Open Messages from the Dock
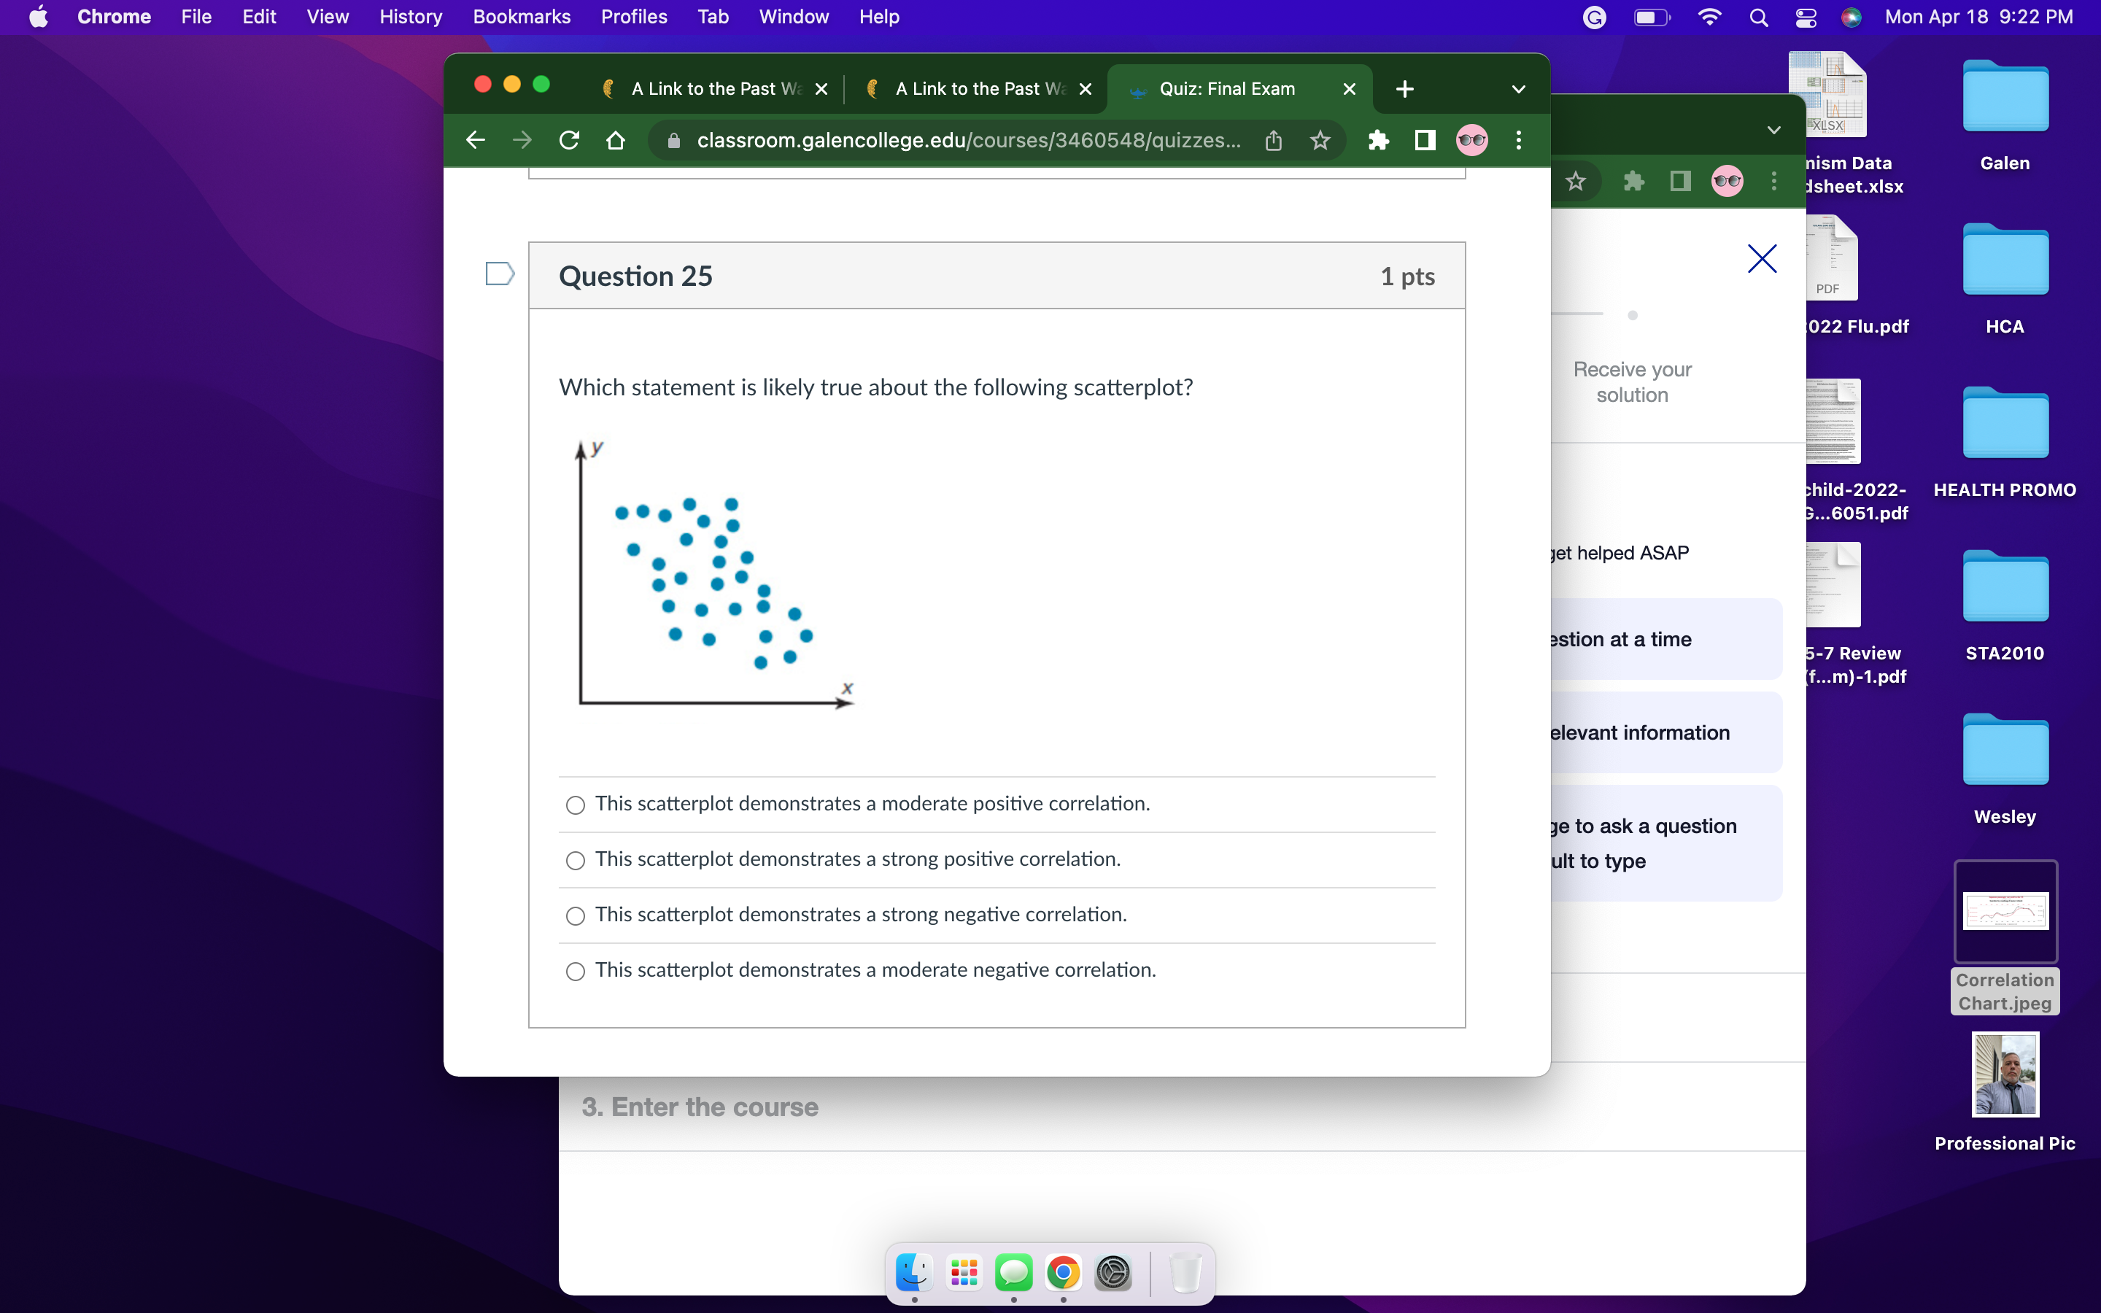Image resolution: width=2101 pixels, height=1313 pixels. [x=1013, y=1272]
